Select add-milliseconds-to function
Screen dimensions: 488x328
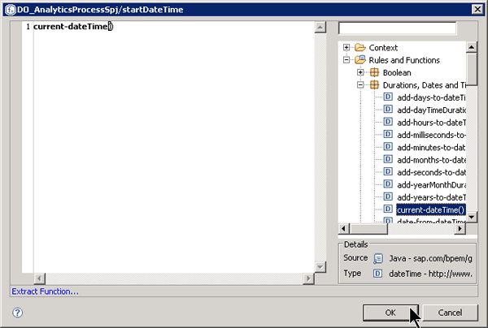point(431,135)
